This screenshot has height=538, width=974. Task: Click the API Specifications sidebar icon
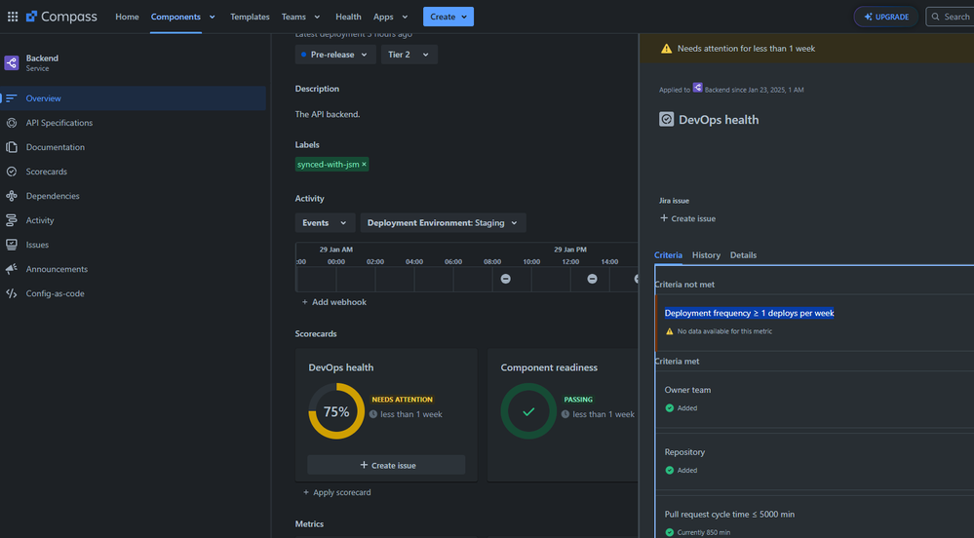(11, 123)
